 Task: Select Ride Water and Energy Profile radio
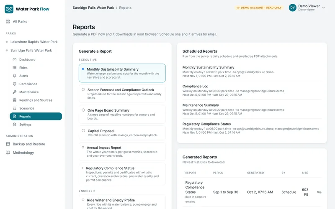pyautogui.click(x=83, y=200)
